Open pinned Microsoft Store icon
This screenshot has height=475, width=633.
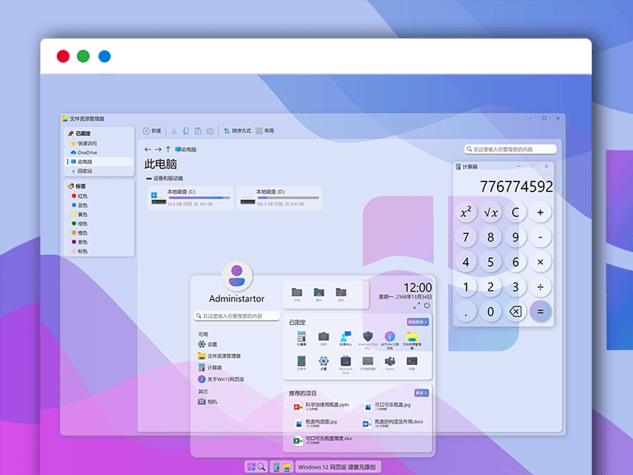click(346, 364)
